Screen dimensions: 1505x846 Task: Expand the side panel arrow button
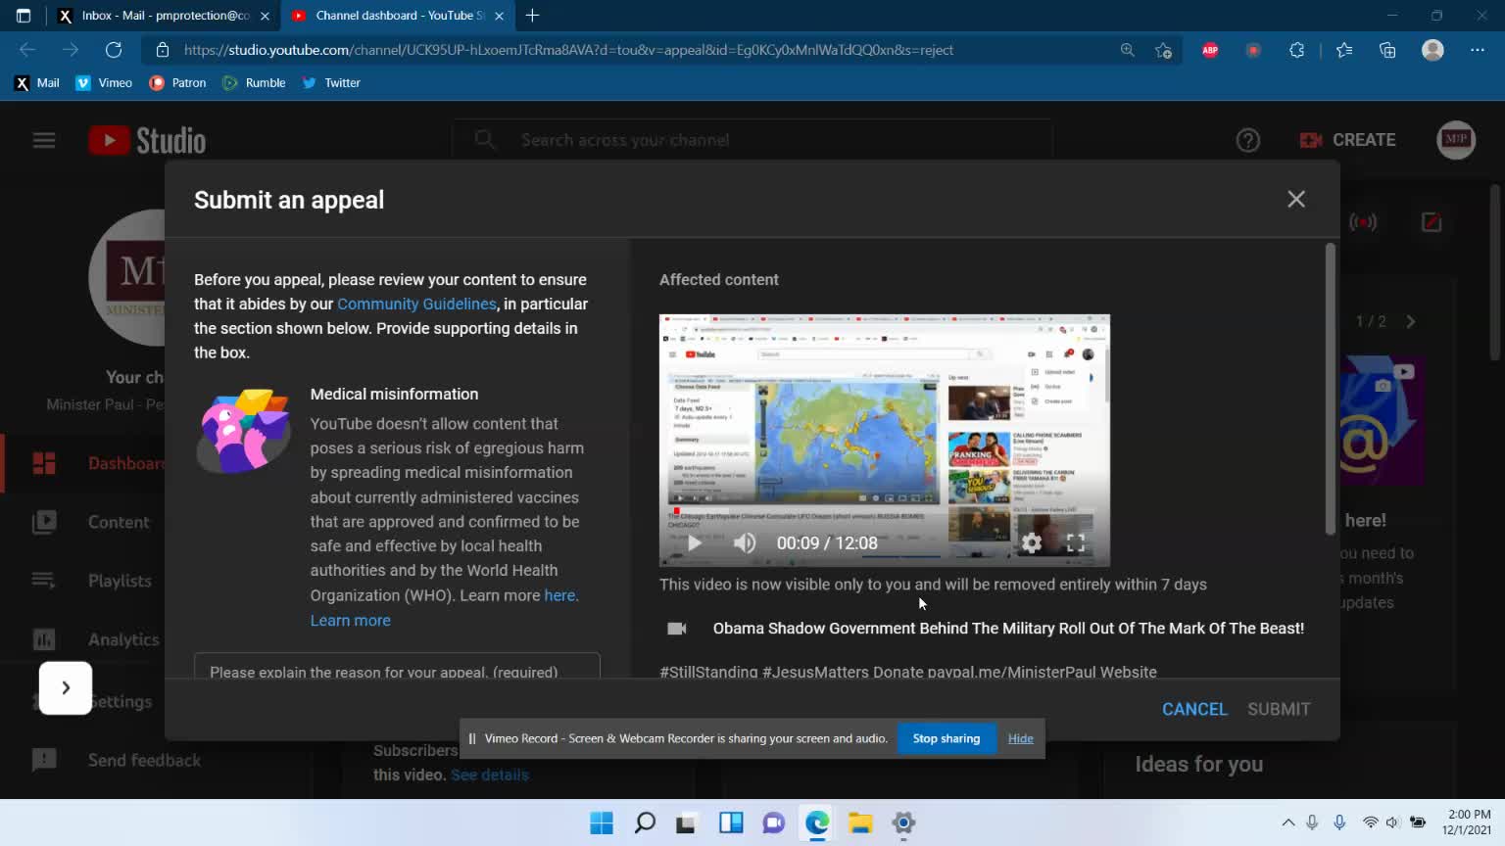point(66,687)
